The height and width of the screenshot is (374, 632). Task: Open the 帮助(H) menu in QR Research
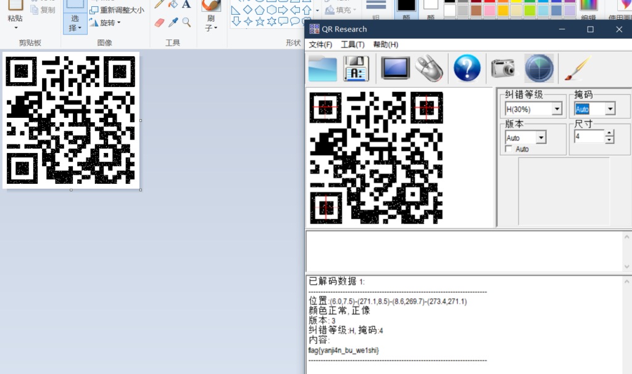[x=386, y=44]
